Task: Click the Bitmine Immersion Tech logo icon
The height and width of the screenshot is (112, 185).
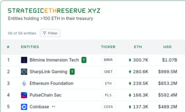Action: click(24, 60)
